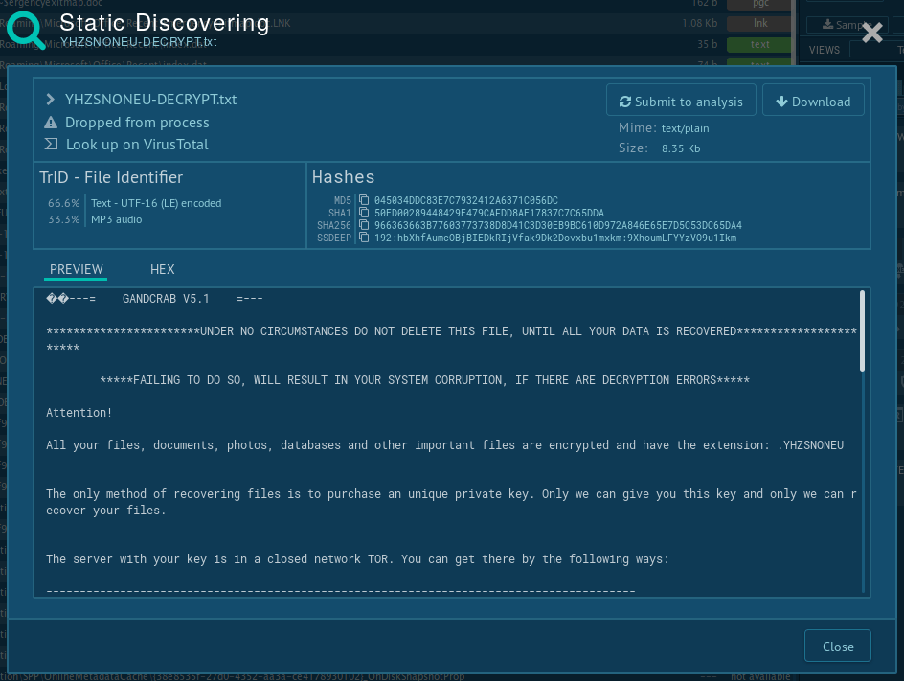Copy the MD5 hash value
904x681 pixels.
pyautogui.click(x=363, y=200)
